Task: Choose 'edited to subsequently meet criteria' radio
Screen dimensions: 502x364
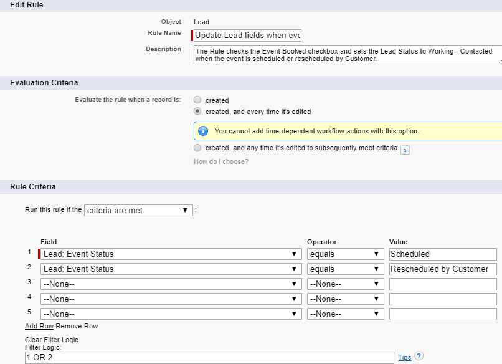Action: 197,148
